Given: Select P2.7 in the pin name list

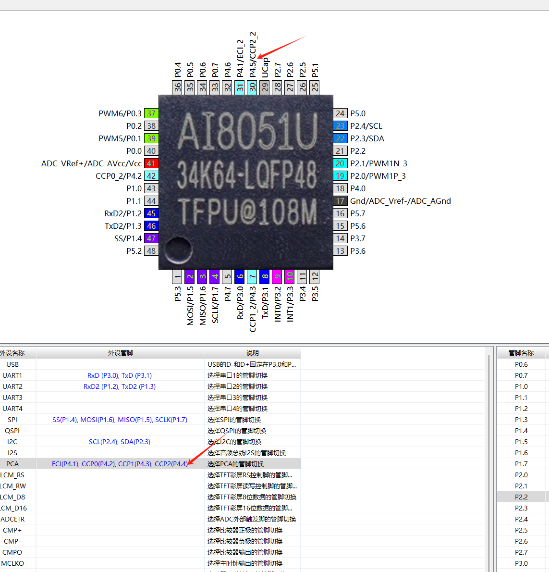Looking at the screenshot, I should click(x=521, y=552).
